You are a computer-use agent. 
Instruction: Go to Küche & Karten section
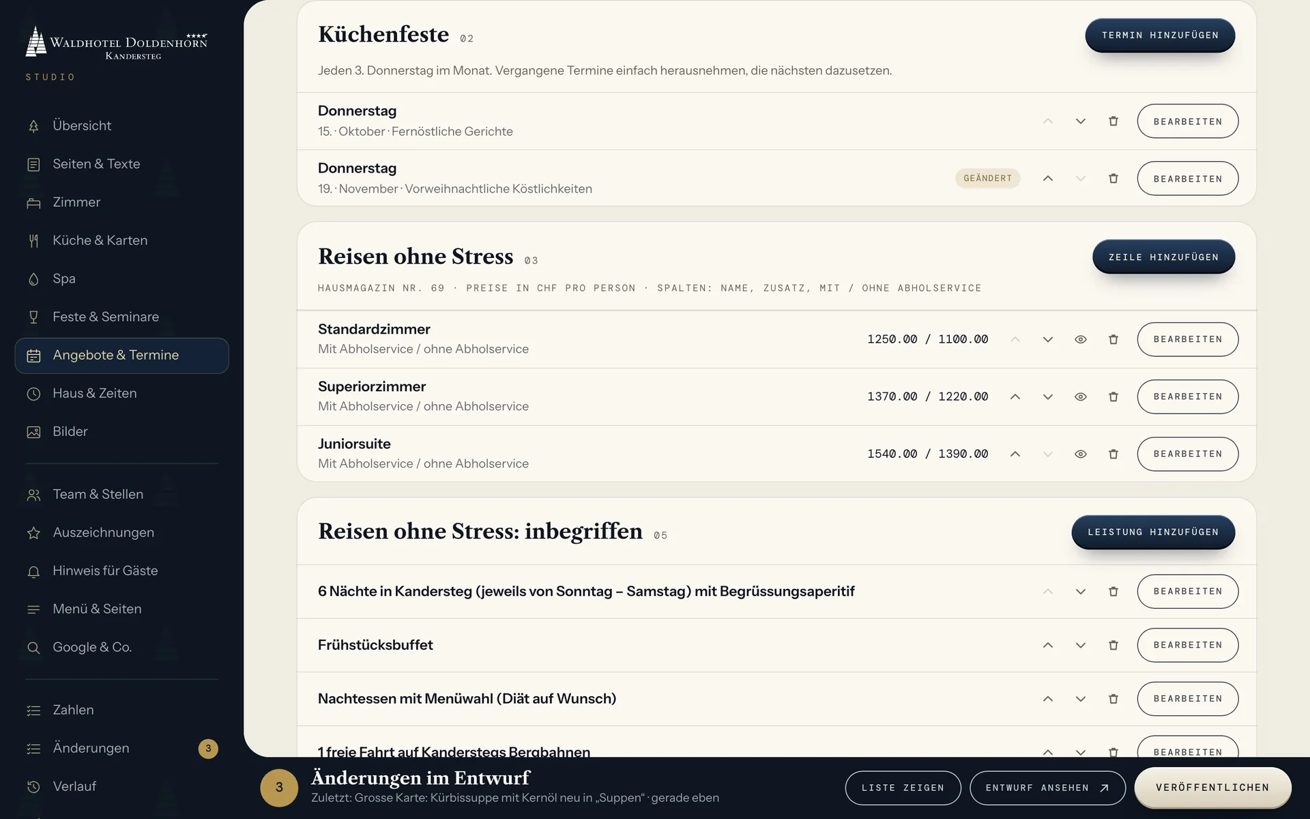(x=121, y=240)
